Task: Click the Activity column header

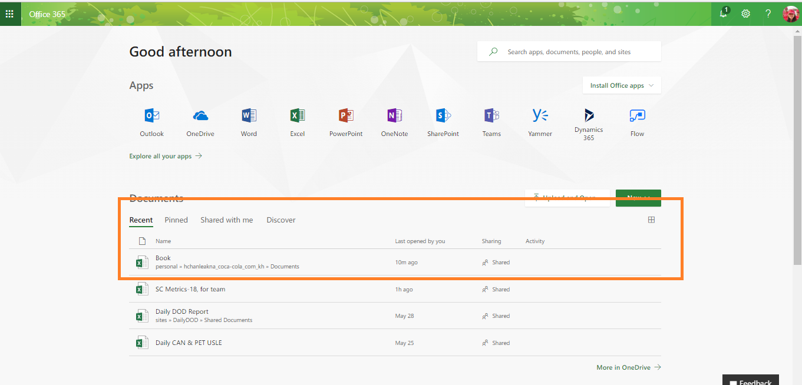Action: [535, 241]
